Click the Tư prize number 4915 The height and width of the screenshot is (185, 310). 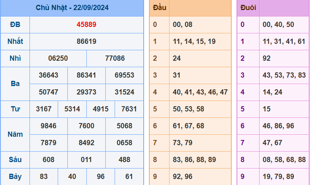pos(101,109)
